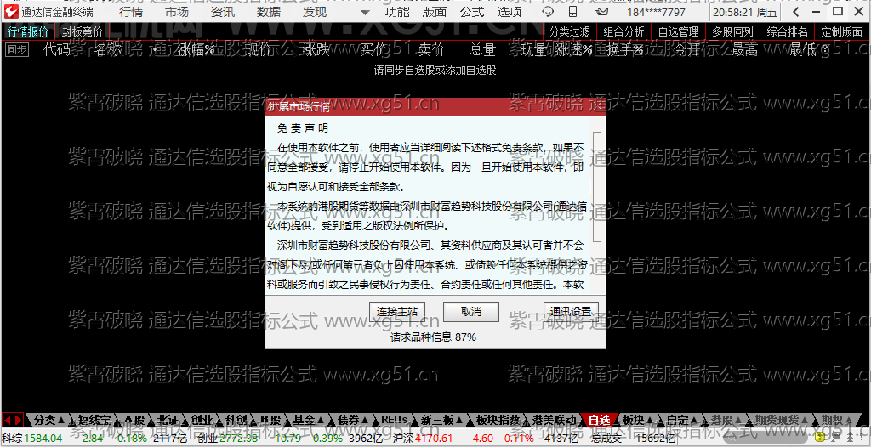
Task: Click the help question mark in column header
Action: coord(825,50)
